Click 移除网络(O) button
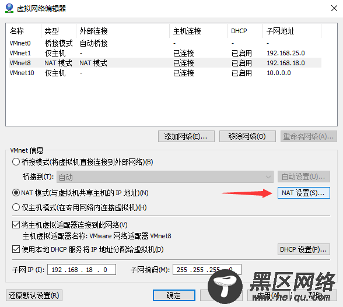 click(x=247, y=136)
